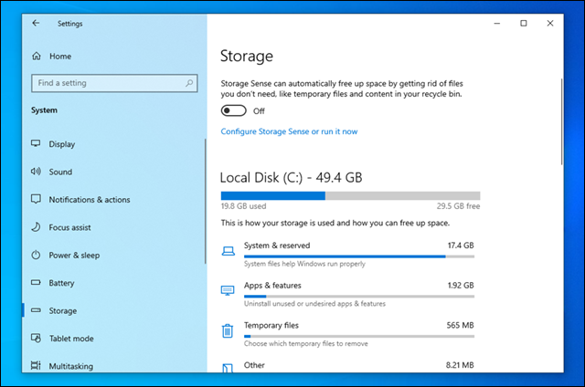Select Multitasking in the sidebar
Image resolution: width=585 pixels, height=387 pixels.
tap(71, 366)
